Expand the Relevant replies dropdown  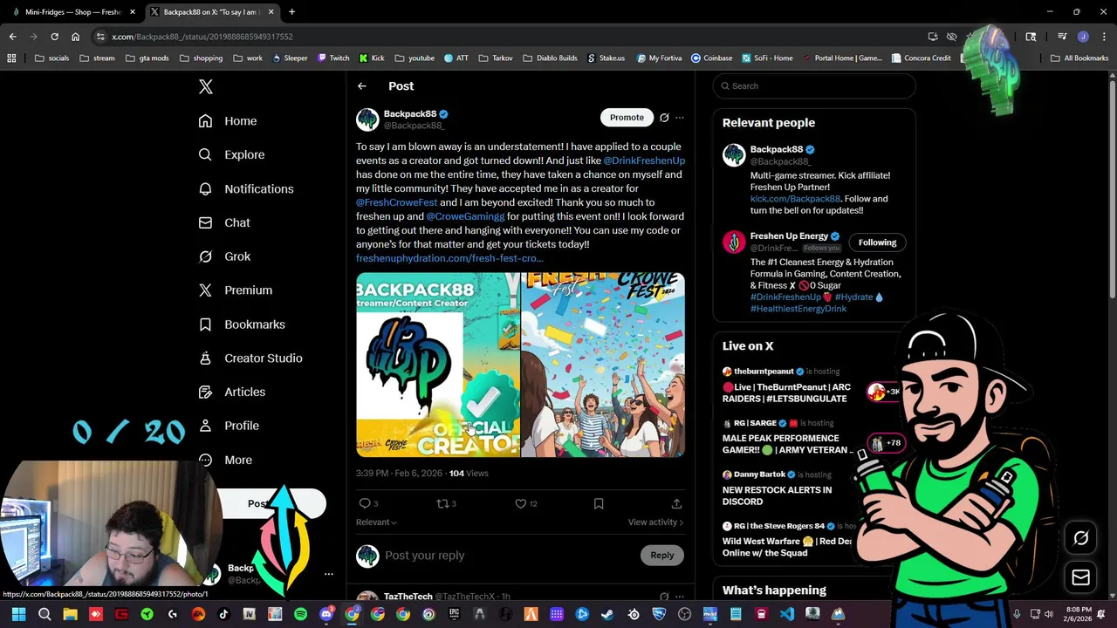point(376,522)
